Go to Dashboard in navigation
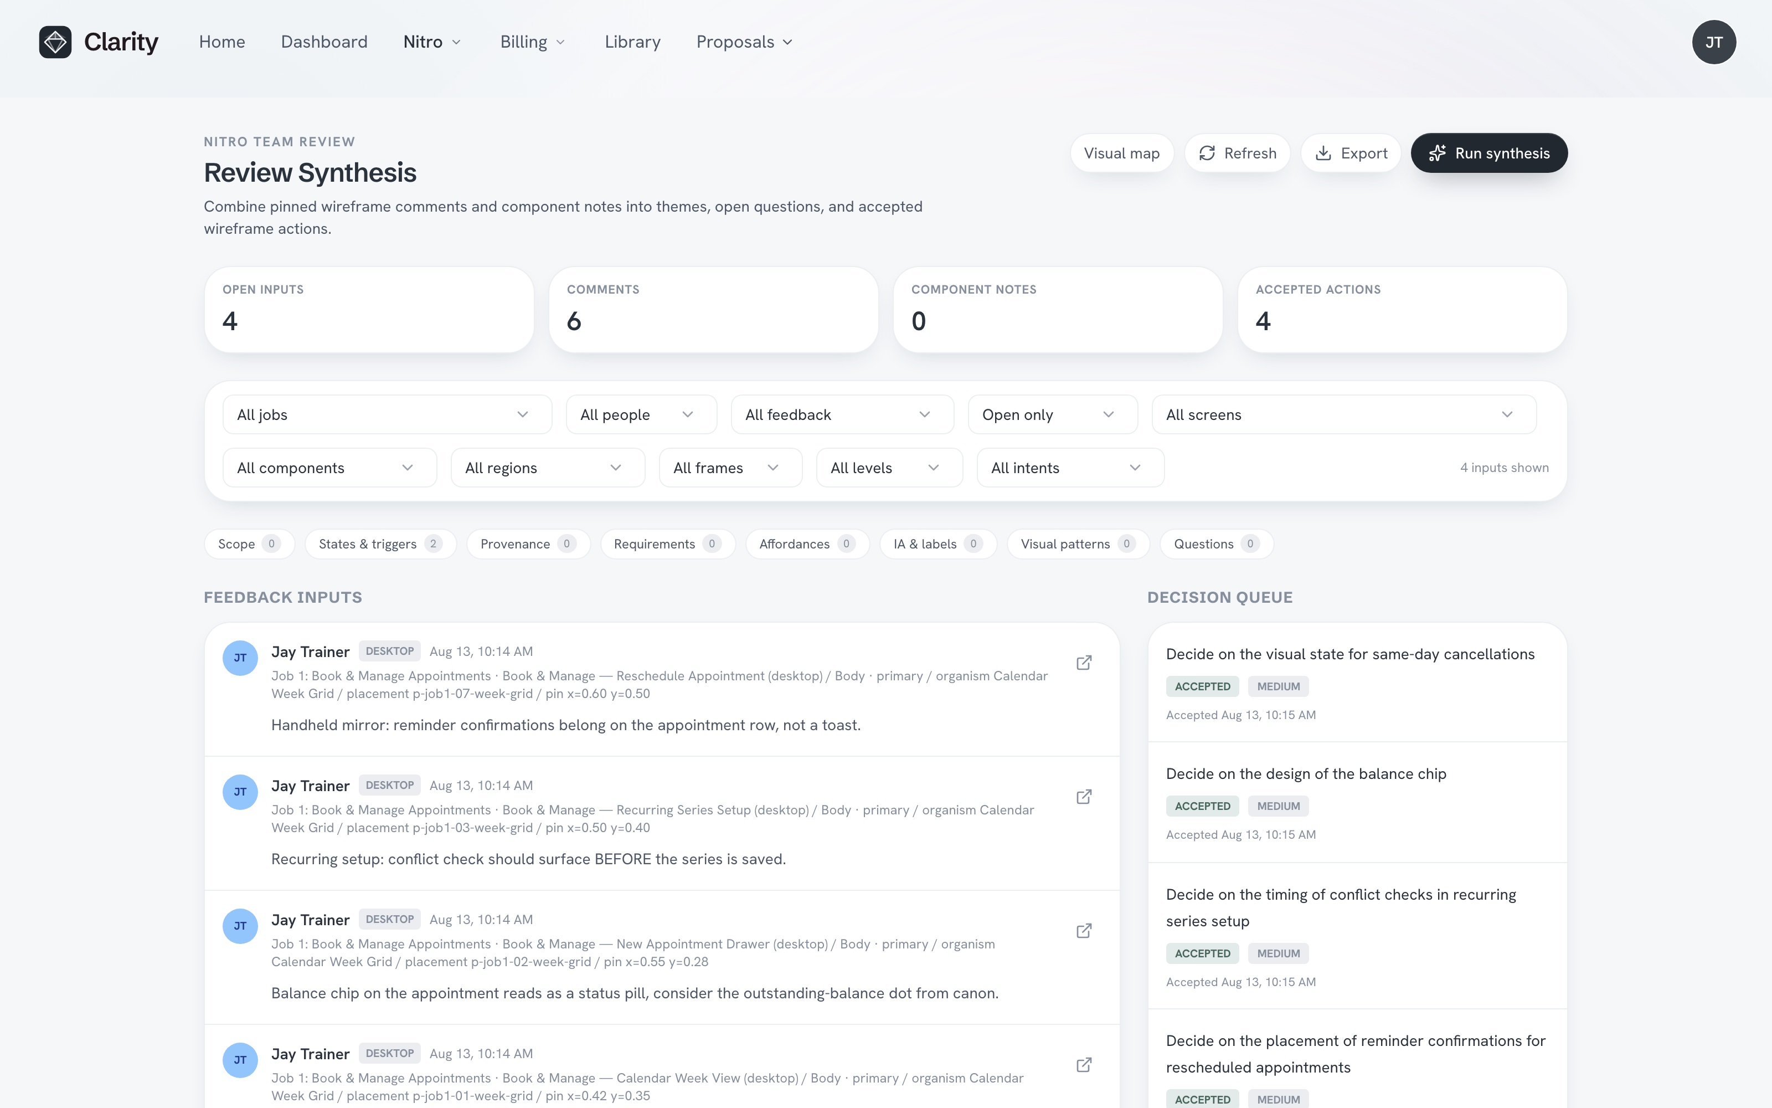Image resolution: width=1772 pixels, height=1108 pixels. point(324,42)
